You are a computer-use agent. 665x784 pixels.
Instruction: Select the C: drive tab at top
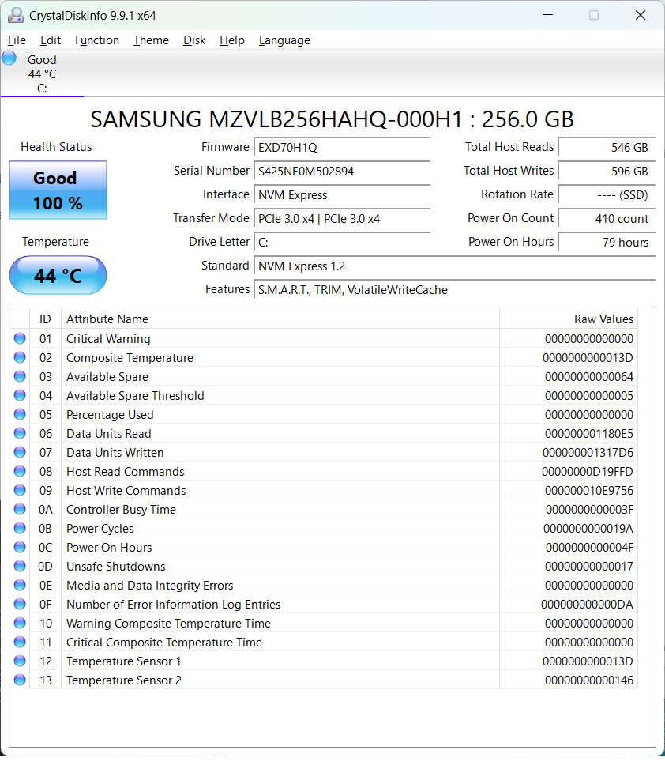pos(42,74)
